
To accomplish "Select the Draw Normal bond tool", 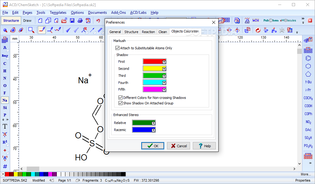I will coord(42,30).
